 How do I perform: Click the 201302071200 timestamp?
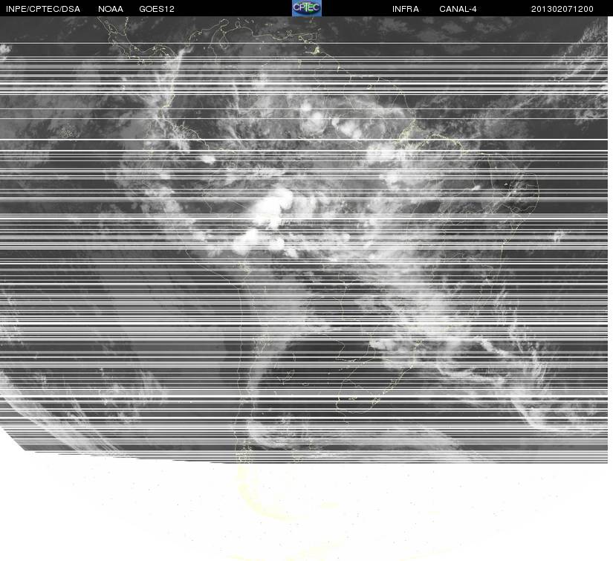562,9
